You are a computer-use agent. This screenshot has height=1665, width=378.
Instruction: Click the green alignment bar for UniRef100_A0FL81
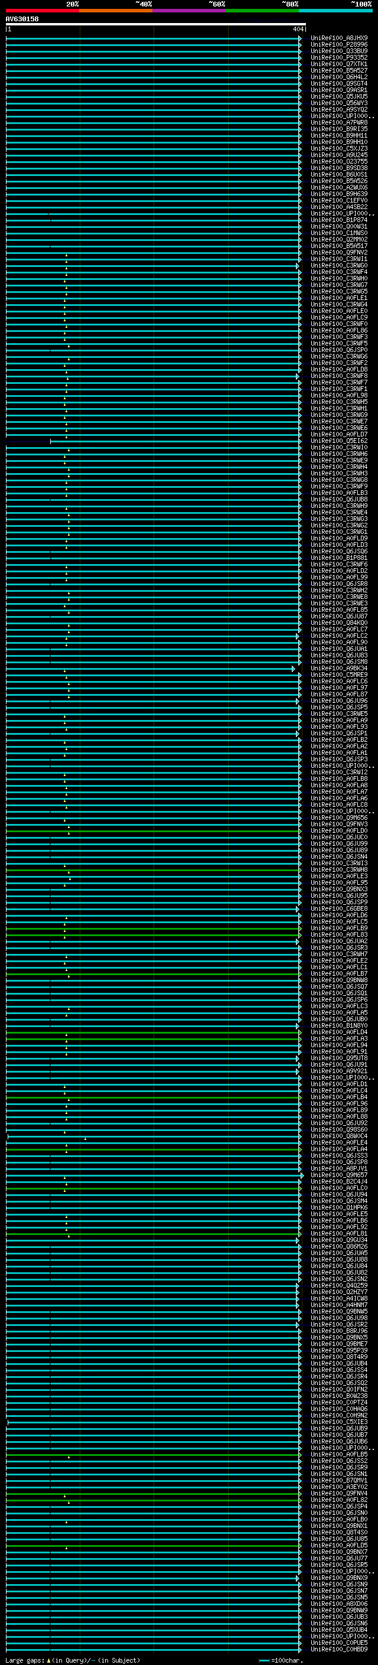[x=153, y=1233]
